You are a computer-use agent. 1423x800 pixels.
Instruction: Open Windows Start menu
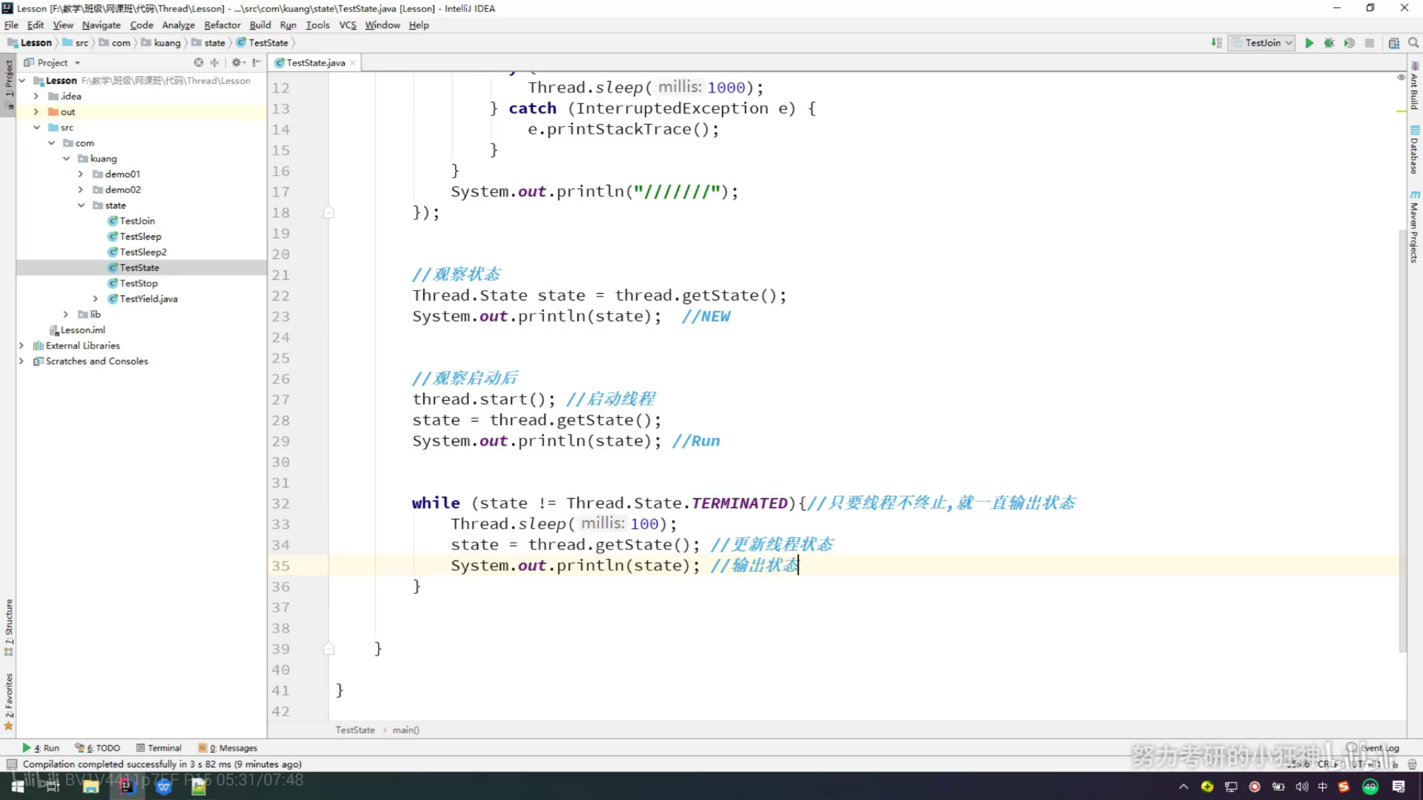[x=18, y=786]
